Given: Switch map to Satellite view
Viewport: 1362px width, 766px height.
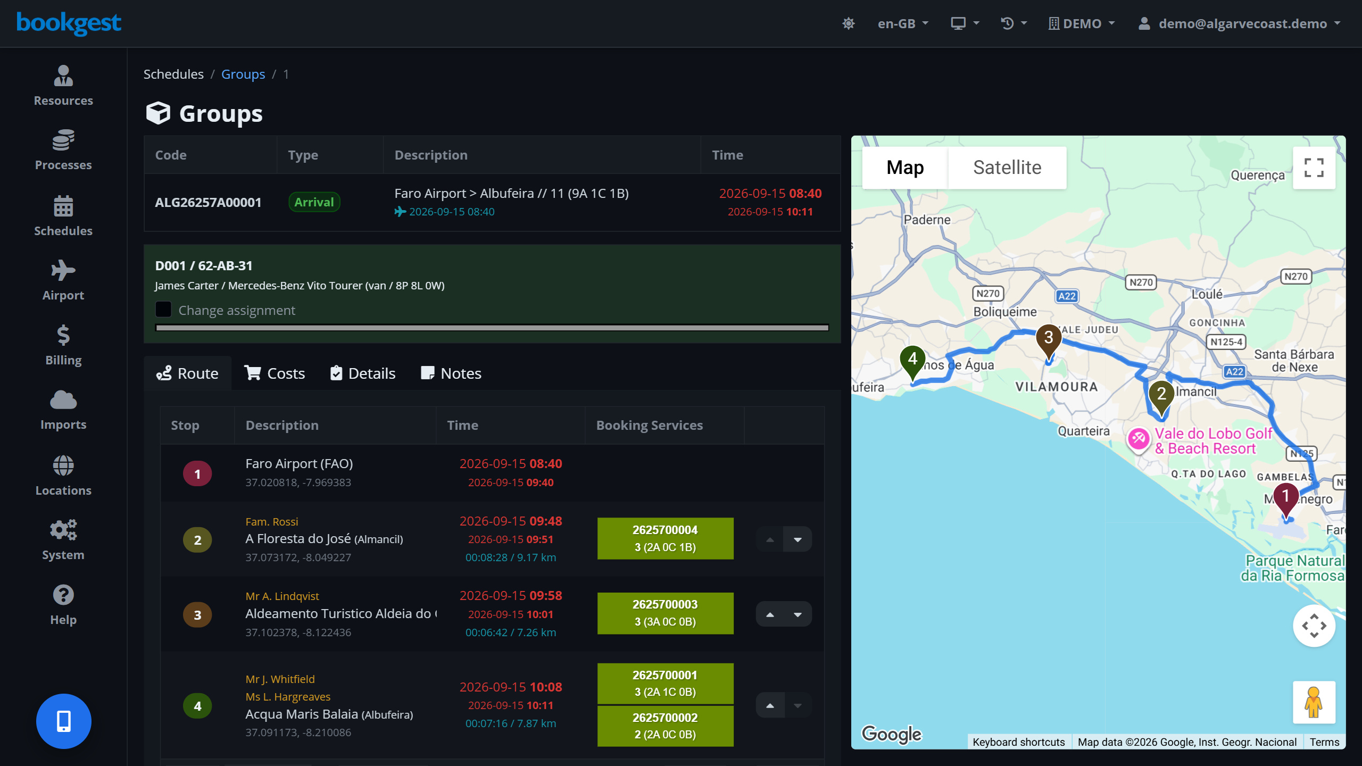Looking at the screenshot, I should coord(1007,168).
